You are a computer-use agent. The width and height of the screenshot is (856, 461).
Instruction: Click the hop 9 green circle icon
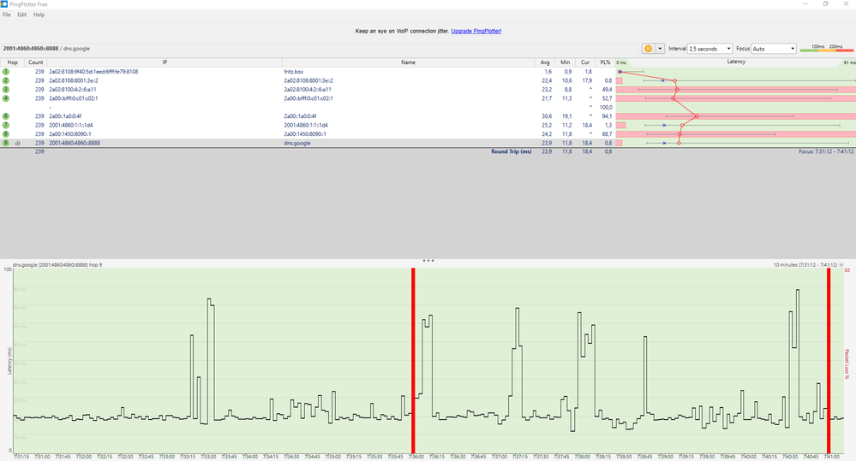click(5, 143)
